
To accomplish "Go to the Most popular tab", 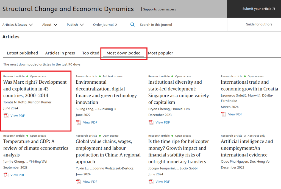I will click(x=160, y=53).
